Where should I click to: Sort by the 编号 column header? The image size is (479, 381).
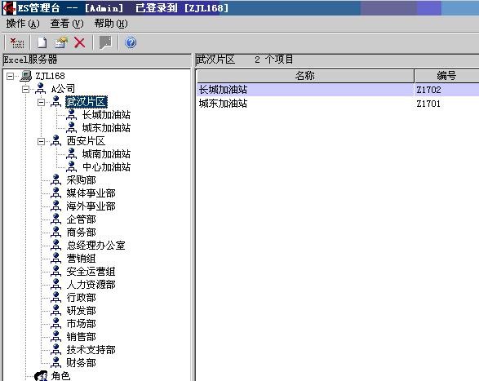click(x=447, y=76)
